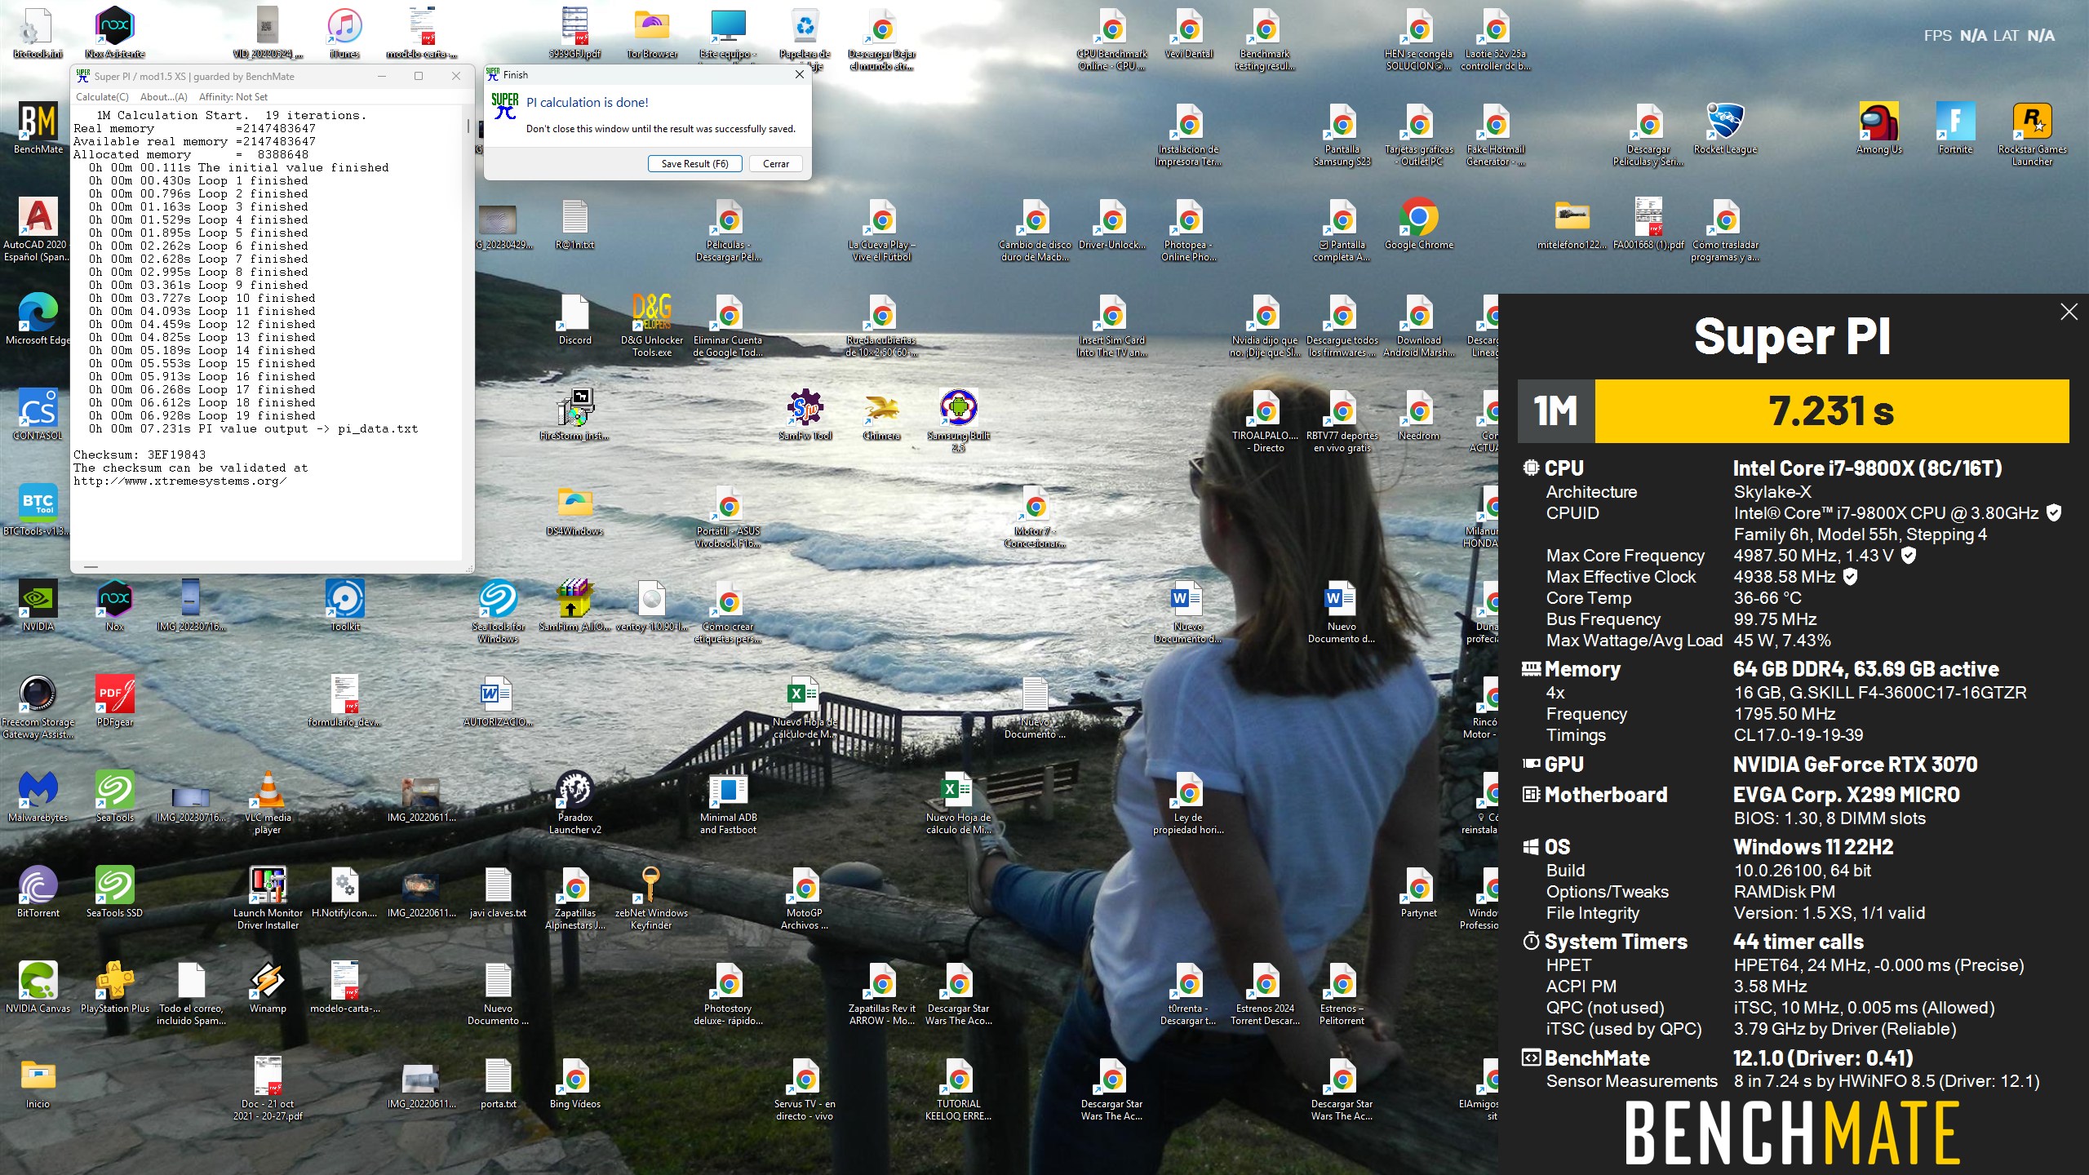Open mitelefono122 folder icon
The image size is (2089, 1175).
[1572, 224]
